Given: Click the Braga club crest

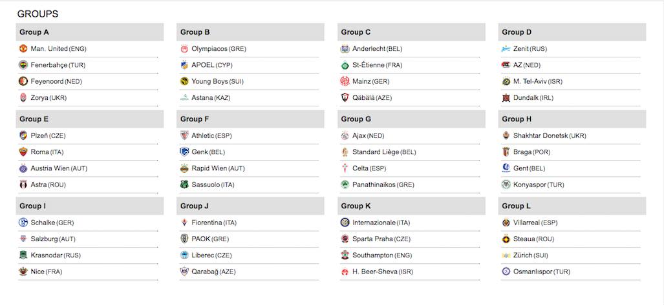Looking at the screenshot, I should (506, 152).
